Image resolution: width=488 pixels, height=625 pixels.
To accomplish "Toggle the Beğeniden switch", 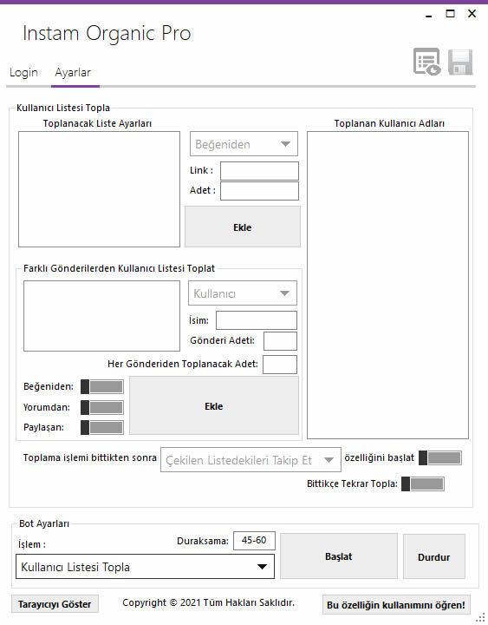I will point(102,386).
